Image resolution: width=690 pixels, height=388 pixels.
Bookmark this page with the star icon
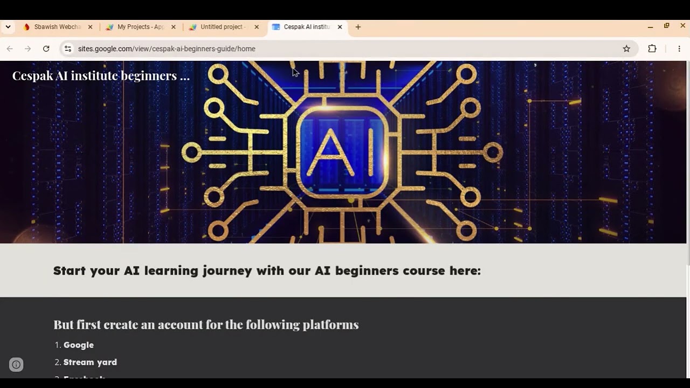pyautogui.click(x=626, y=48)
